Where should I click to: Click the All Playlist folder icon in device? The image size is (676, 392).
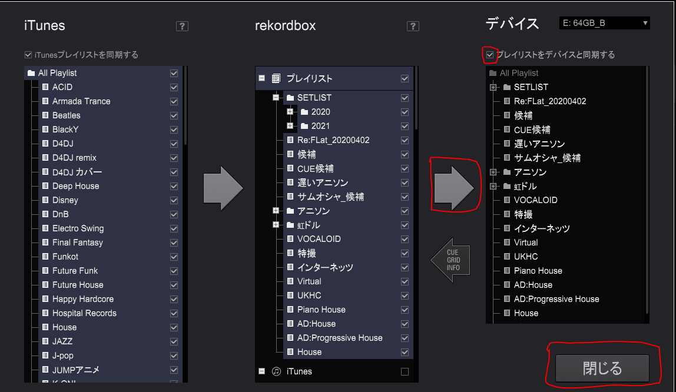(493, 73)
